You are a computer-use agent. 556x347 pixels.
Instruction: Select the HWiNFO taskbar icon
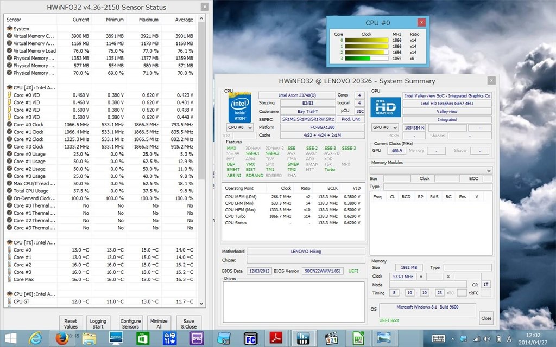click(x=303, y=338)
